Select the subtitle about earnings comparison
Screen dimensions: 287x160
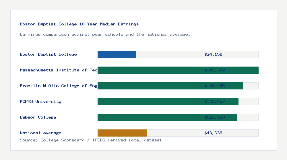105,35
